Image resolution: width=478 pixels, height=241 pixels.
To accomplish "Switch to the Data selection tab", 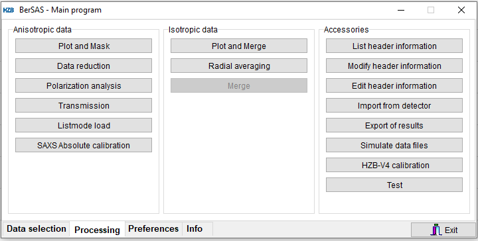I will click(x=37, y=229).
